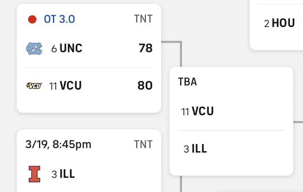The height and width of the screenshot is (192, 303).
Task: Click the TNT label on the live game
Action: (x=143, y=19)
